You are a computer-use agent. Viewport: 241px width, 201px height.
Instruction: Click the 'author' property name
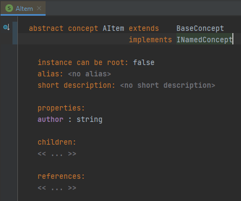coord(50,119)
